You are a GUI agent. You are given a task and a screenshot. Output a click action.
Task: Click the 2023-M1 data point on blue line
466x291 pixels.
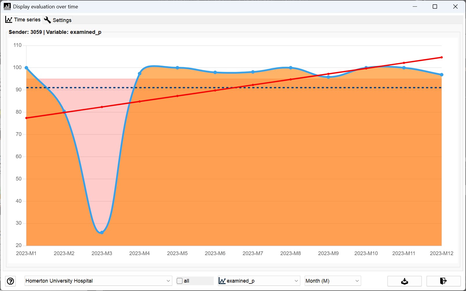pos(26,68)
